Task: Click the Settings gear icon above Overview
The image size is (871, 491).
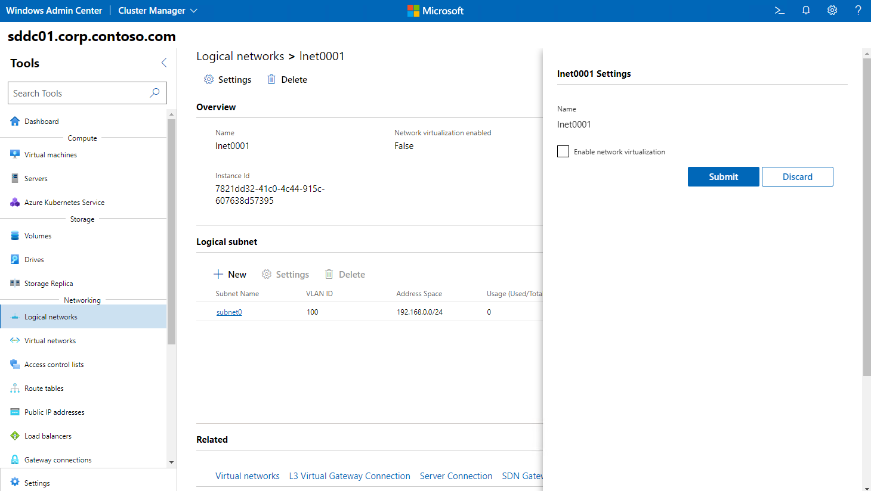Action: (x=209, y=79)
